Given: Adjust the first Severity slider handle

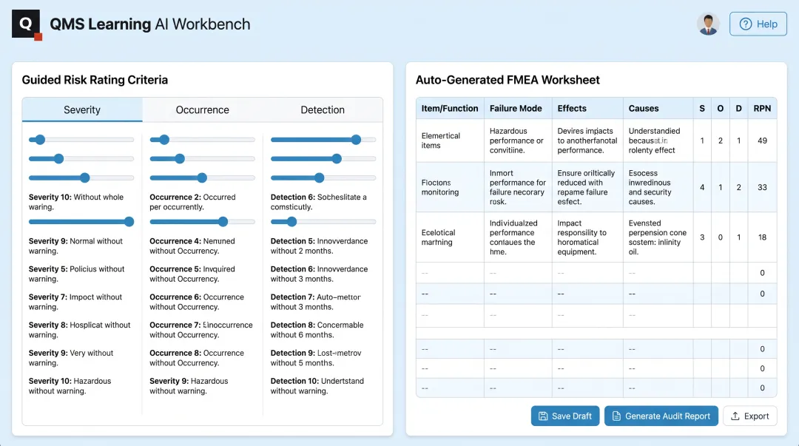Looking at the screenshot, I should tap(40, 140).
